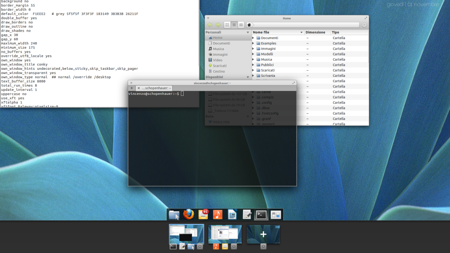Expand the Examples folder tree arrow
Image resolution: width=450 pixels, height=253 pixels.
253,43
